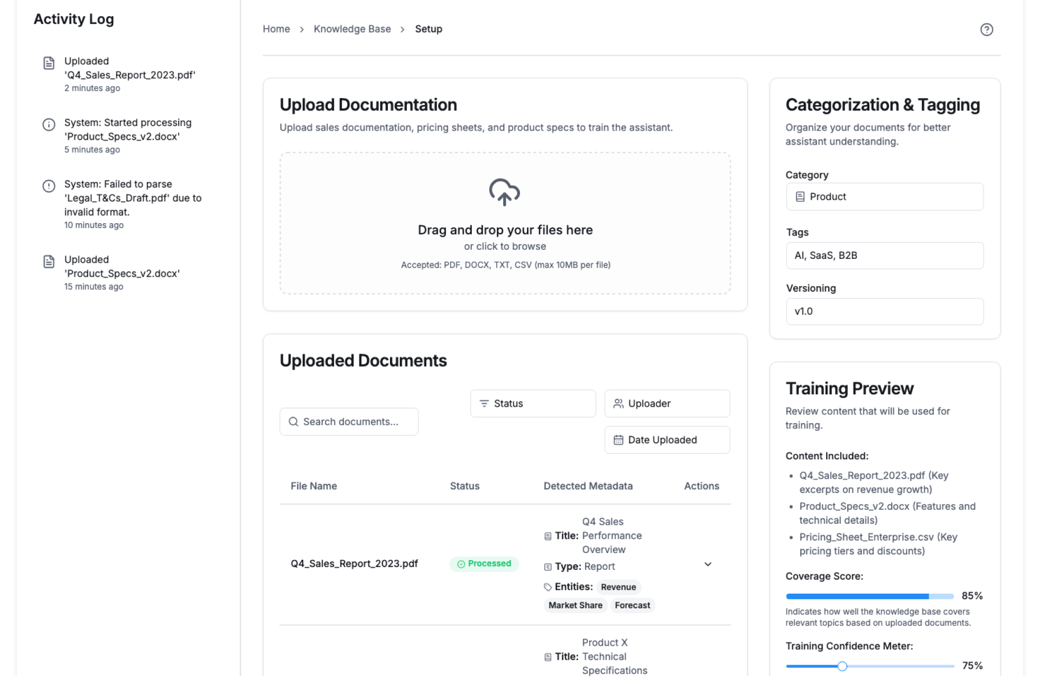
Task: Click the search magnifier icon
Action: click(x=294, y=422)
